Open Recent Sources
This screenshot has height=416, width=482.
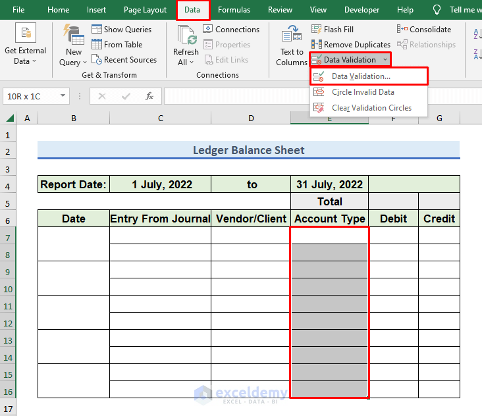coord(124,60)
